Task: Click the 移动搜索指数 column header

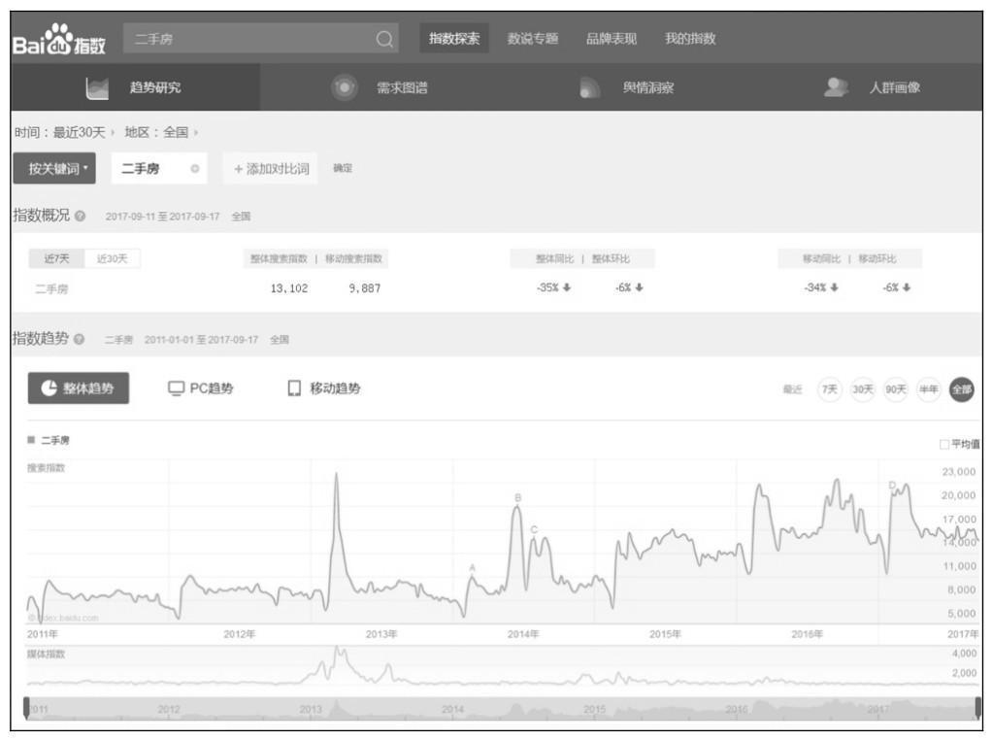Action: [x=353, y=258]
